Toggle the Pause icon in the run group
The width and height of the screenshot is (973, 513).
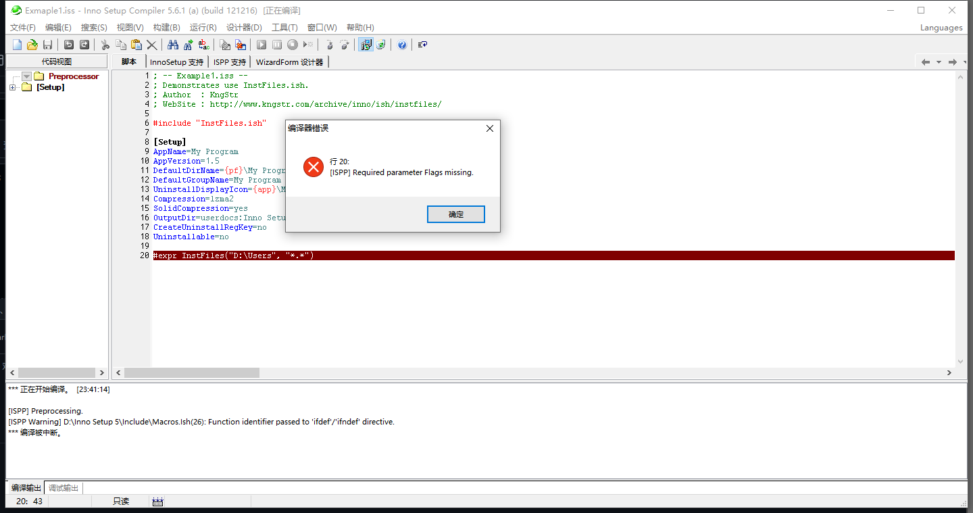coord(278,45)
